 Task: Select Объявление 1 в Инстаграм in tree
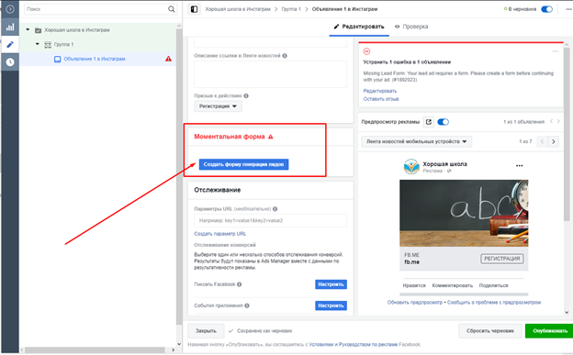[x=95, y=59]
